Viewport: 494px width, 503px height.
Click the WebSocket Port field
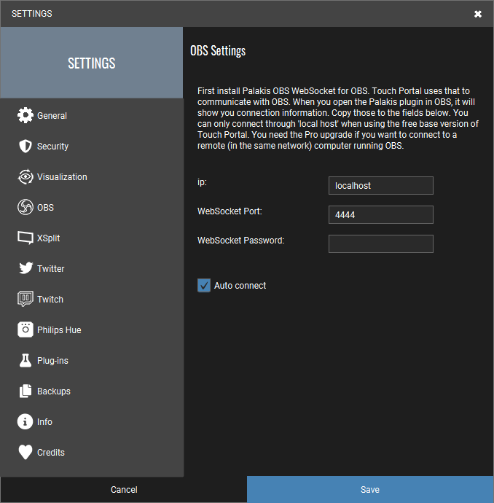[x=381, y=214]
